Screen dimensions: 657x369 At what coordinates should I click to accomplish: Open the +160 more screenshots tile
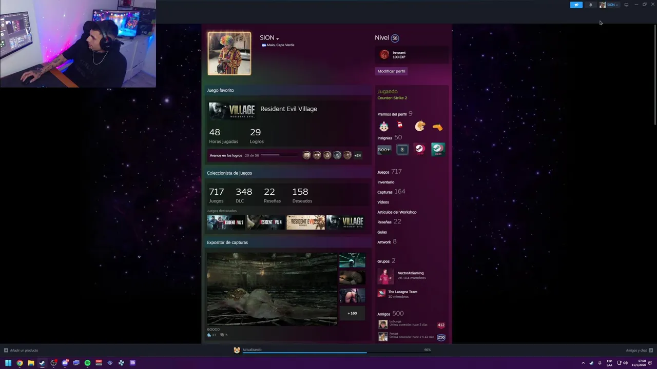(x=352, y=313)
